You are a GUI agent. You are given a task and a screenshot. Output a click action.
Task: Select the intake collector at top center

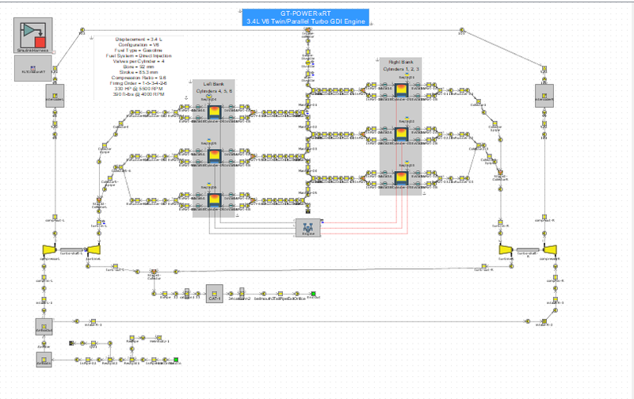click(x=307, y=30)
